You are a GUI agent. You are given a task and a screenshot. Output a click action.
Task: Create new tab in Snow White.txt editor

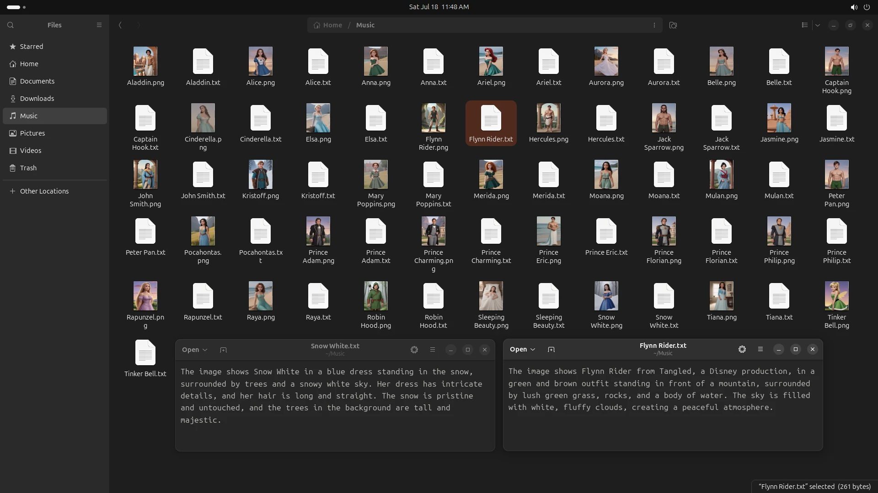pos(223,350)
